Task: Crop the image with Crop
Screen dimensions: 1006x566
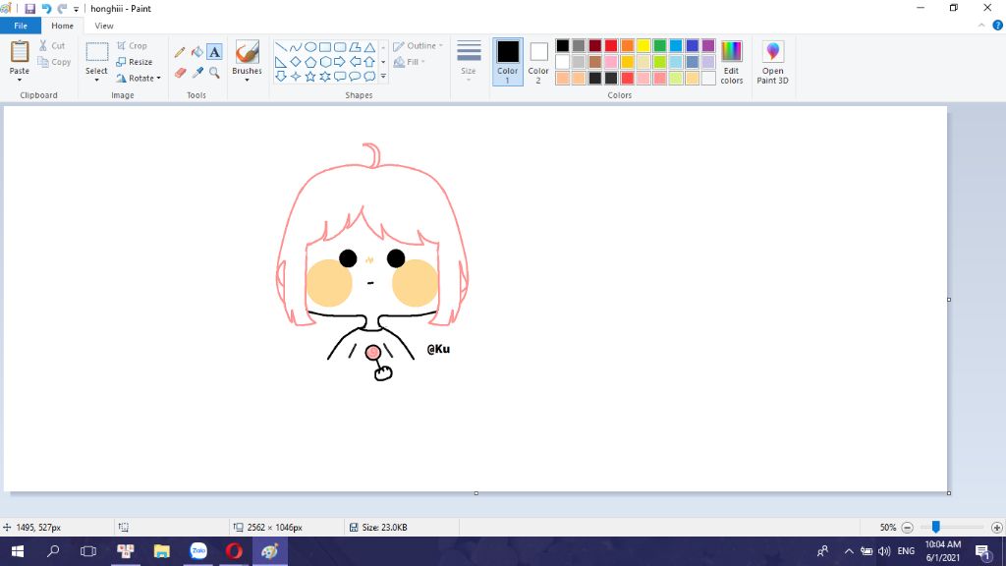Action: click(x=132, y=46)
